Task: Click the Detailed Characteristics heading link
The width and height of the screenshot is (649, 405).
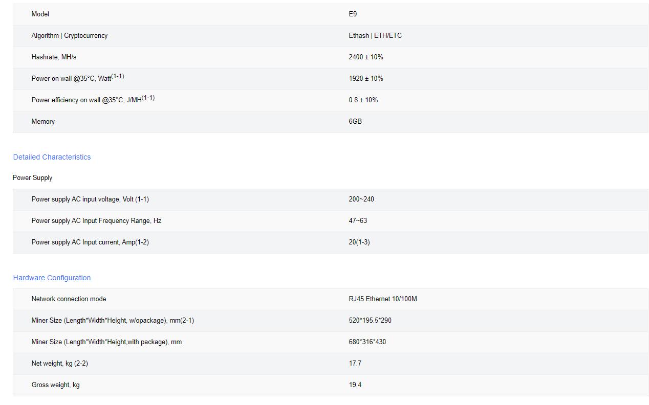Action: pos(52,157)
